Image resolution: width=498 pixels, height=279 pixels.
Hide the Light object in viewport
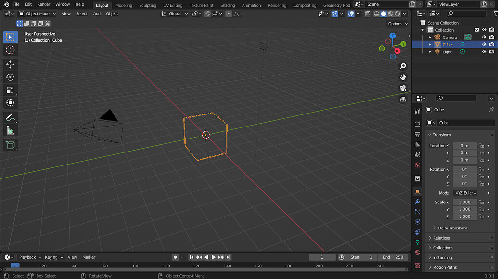tap(484, 52)
